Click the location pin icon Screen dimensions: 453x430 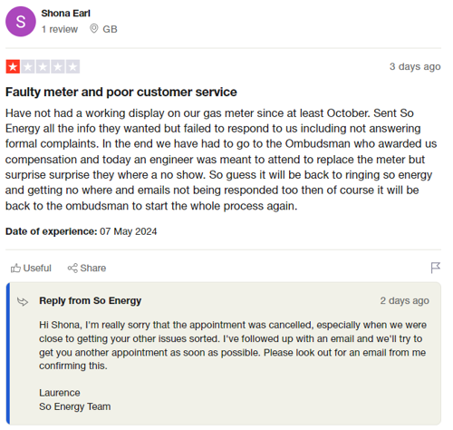94,29
